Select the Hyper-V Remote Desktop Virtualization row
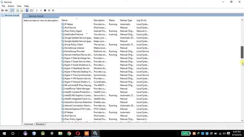The height and width of the screenshot is (137, 244). click(x=105, y=72)
